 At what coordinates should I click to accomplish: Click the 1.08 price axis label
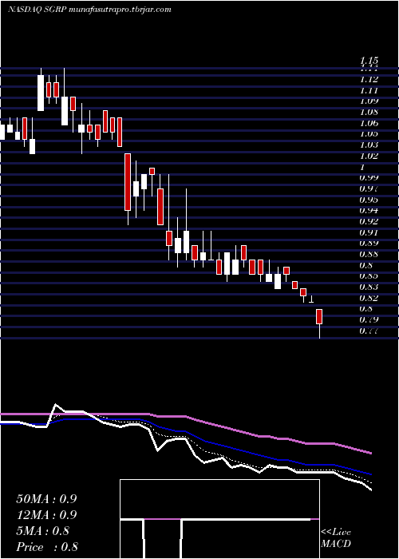pyautogui.click(x=369, y=113)
